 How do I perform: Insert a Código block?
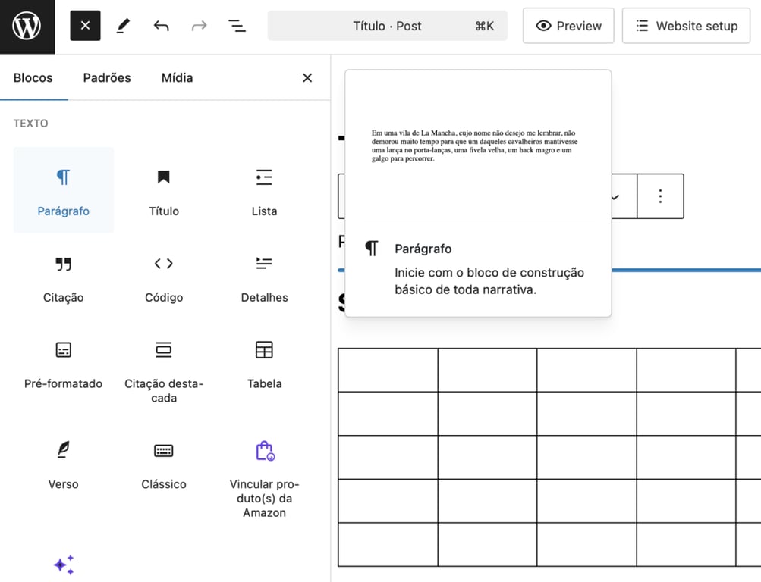tap(164, 276)
